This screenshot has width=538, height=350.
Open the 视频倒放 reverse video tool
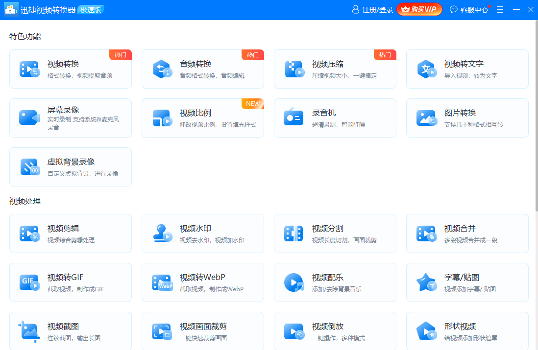335,331
